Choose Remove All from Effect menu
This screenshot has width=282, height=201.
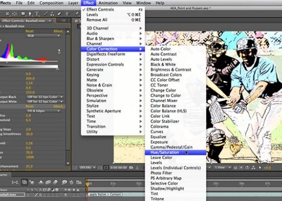[x=113, y=20]
